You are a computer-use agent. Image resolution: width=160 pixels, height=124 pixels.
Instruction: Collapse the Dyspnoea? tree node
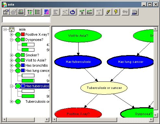(11, 40)
